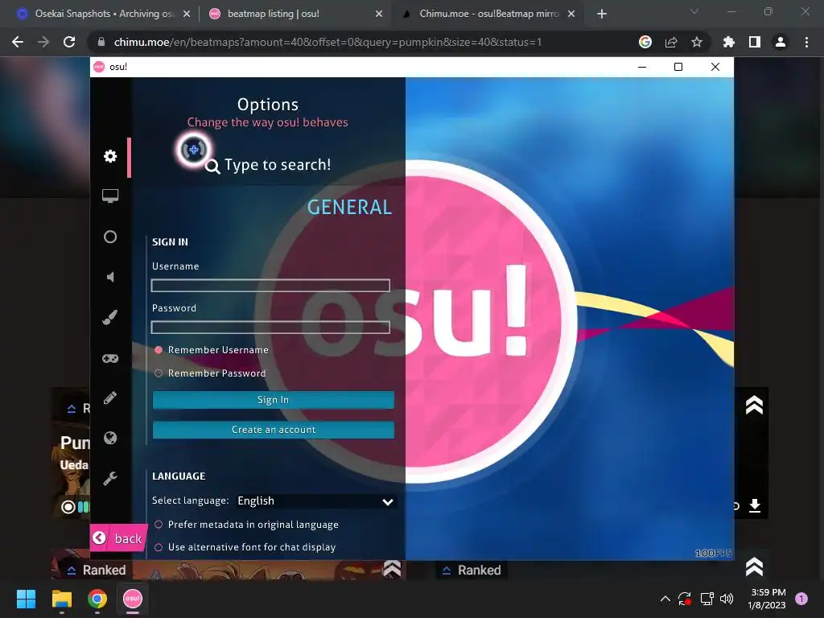Open Input section gamepad icon
The width and height of the screenshot is (824, 618).
click(x=109, y=358)
